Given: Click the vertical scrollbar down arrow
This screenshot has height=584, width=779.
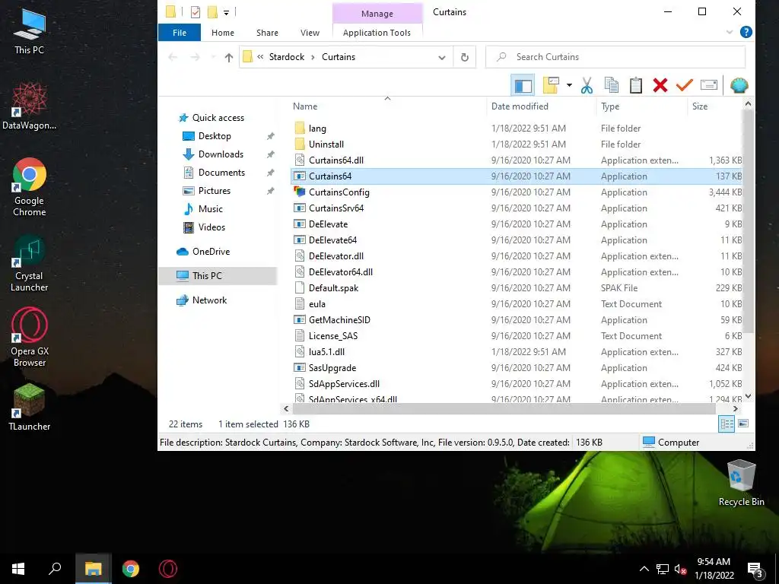Looking at the screenshot, I should [x=749, y=396].
